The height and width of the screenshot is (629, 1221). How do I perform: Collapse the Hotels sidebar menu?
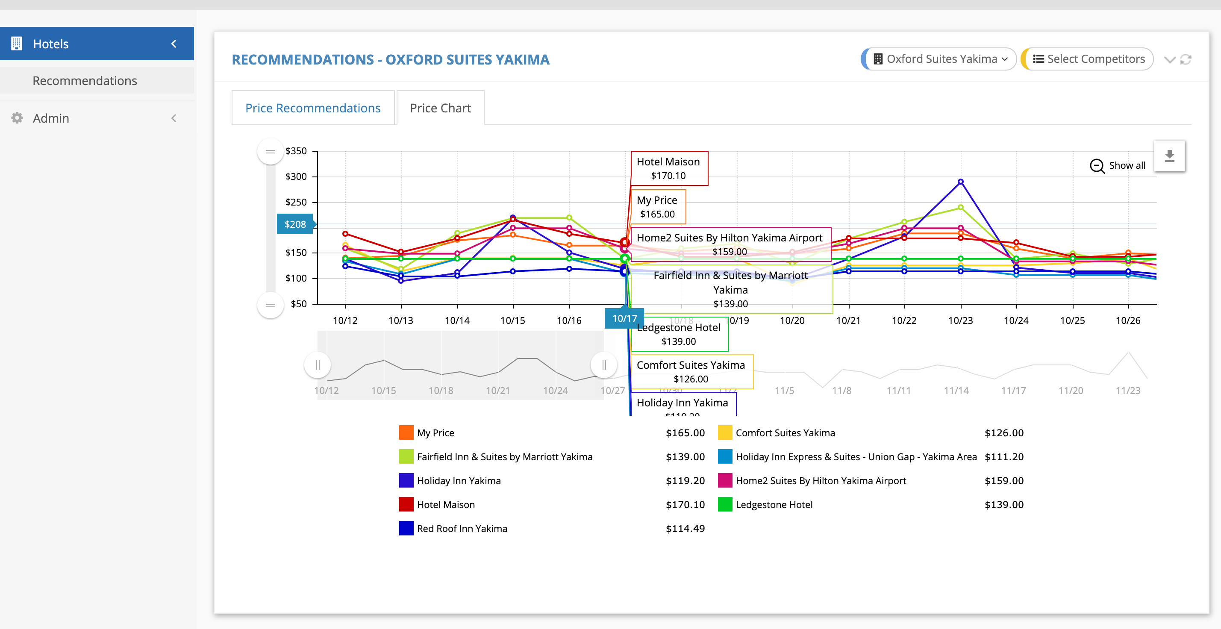pos(174,44)
